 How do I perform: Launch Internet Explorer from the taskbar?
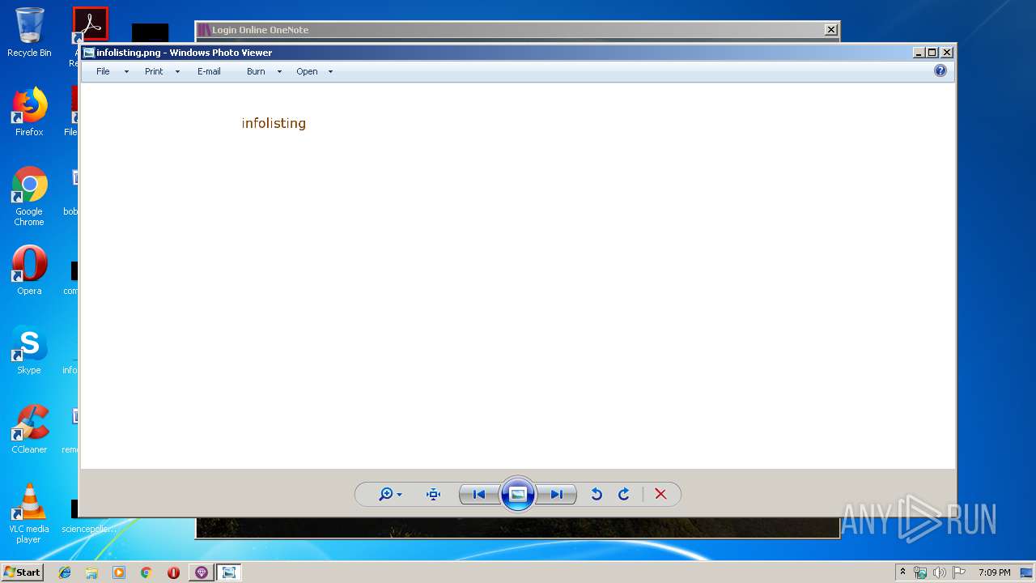tap(65, 572)
